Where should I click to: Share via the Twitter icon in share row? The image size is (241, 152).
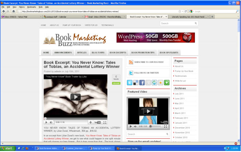tap(129, 83)
